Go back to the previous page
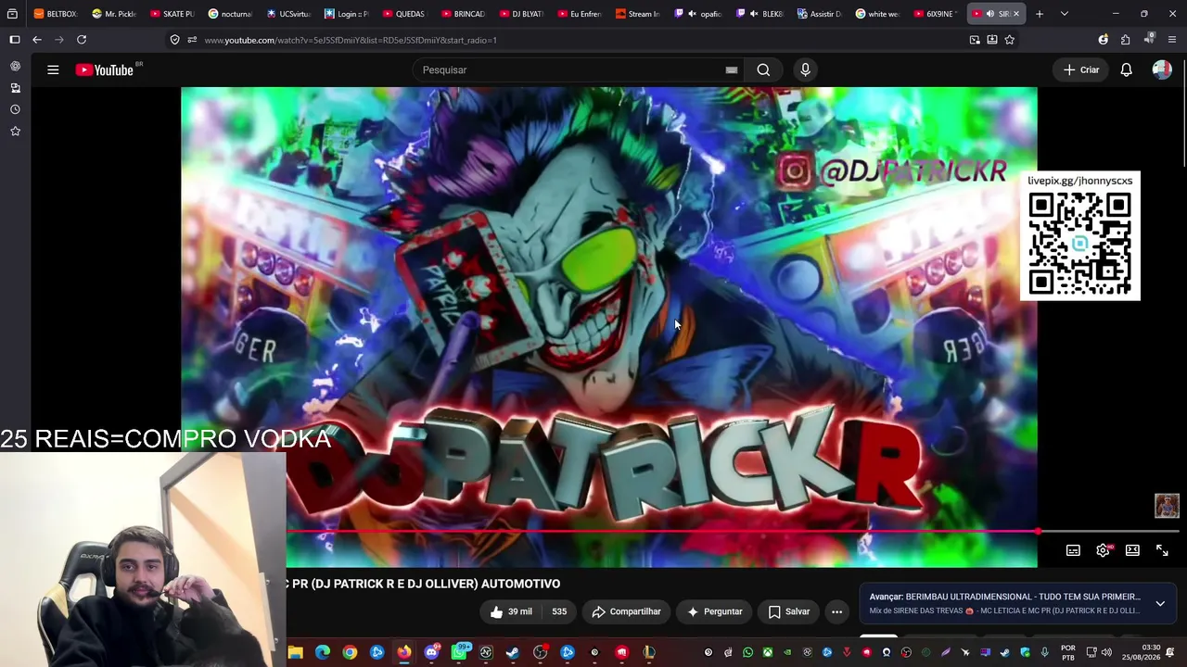This screenshot has height=667, width=1187. 37,40
